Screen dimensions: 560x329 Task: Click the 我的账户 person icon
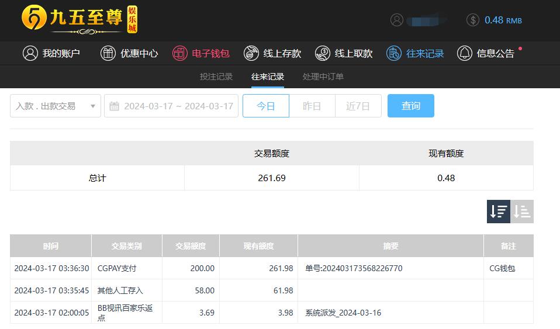(30, 53)
